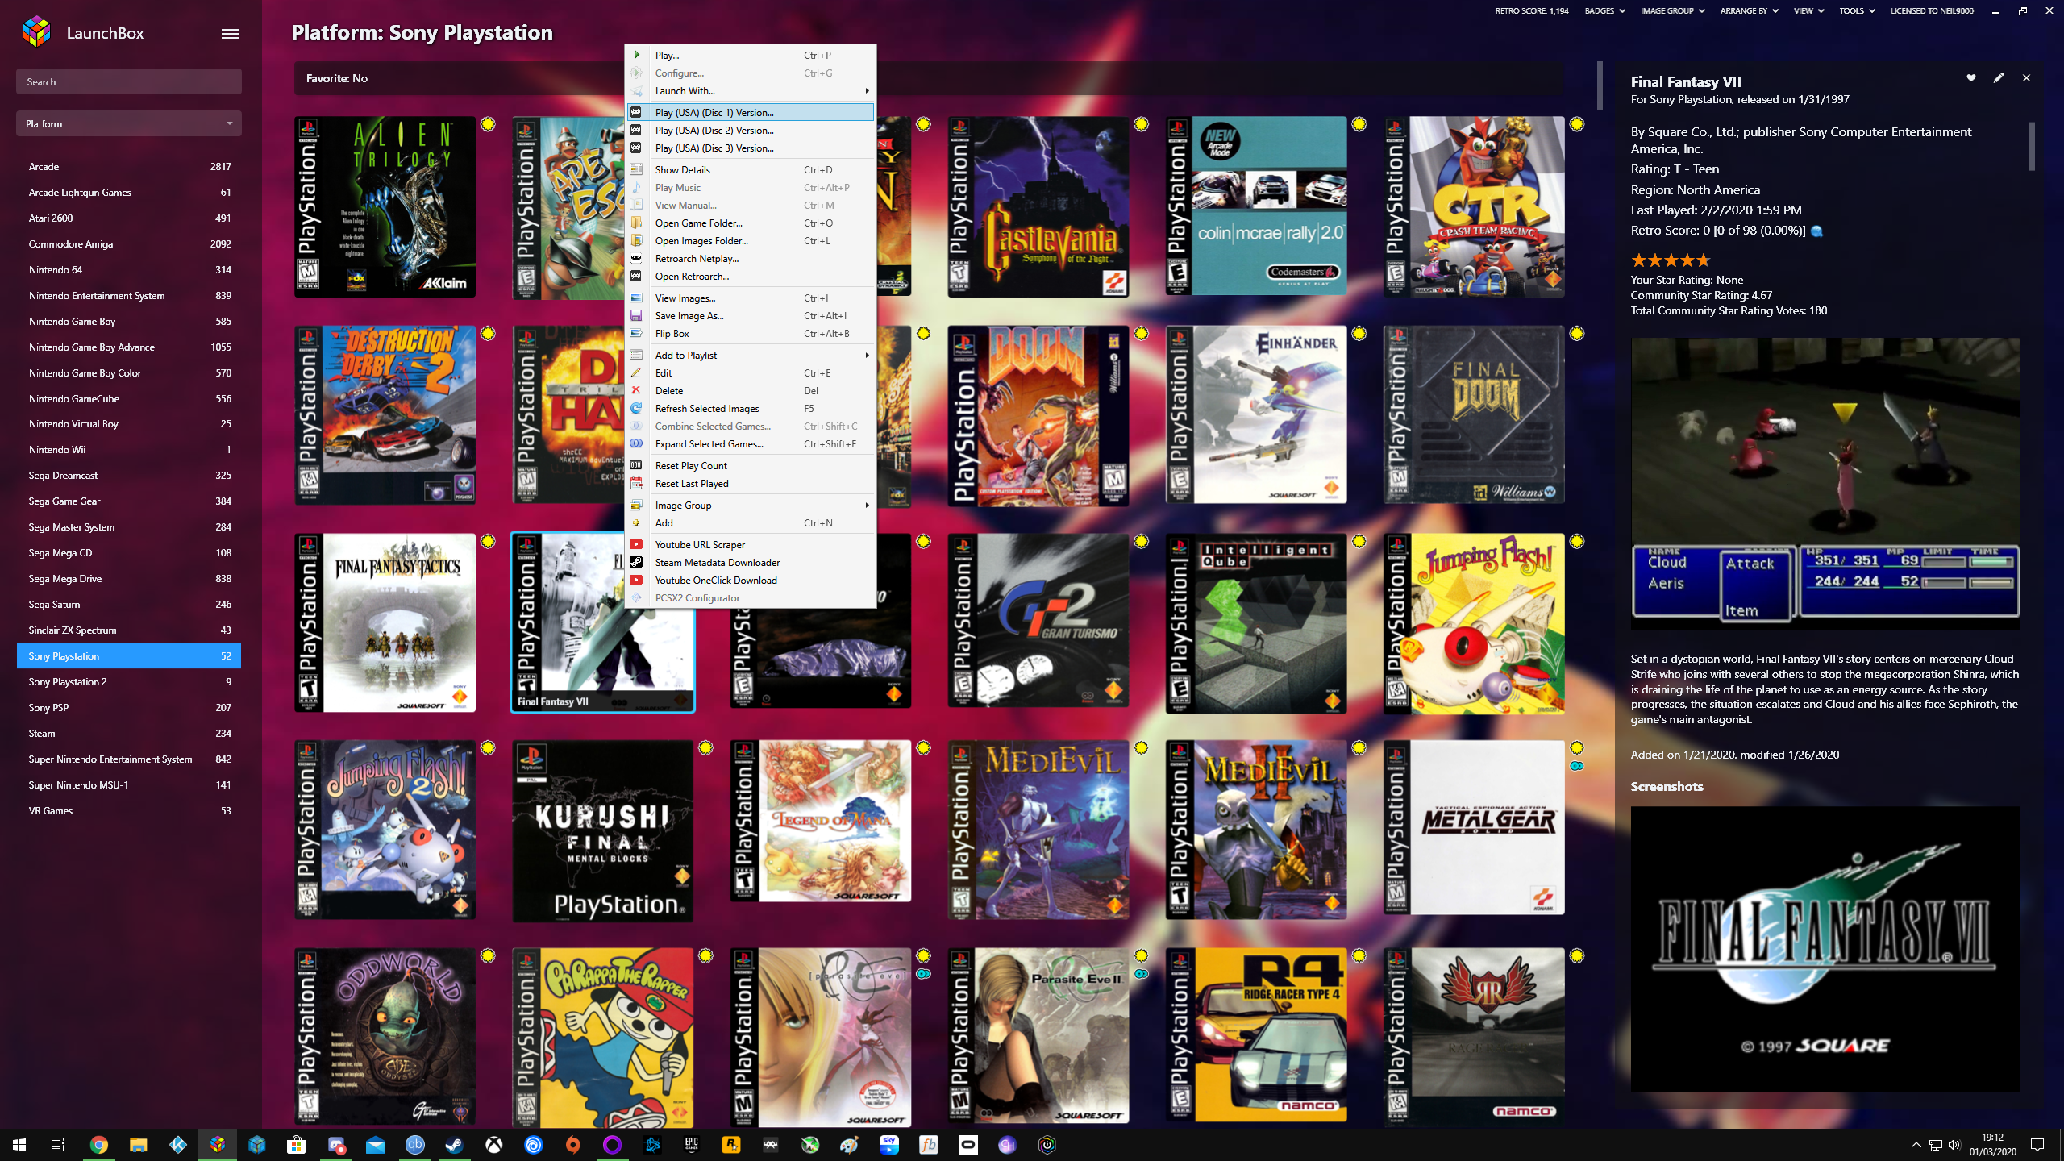Click the details panel scrollbar
This screenshot has width=2064, height=1161.
click(x=2032, y=147)
